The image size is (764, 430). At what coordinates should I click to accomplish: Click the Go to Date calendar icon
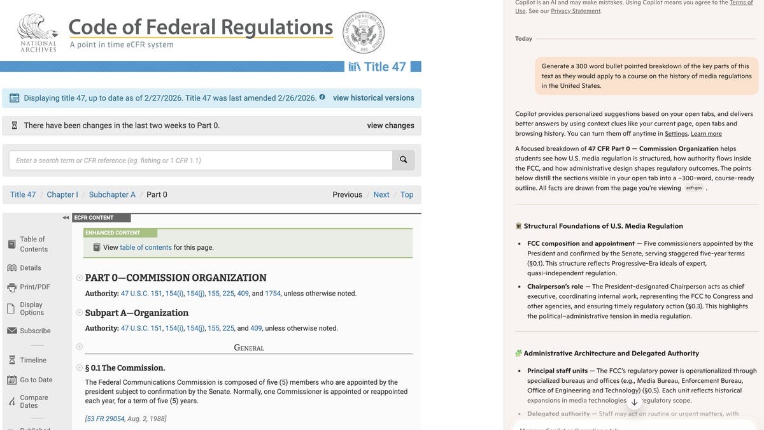tap(11, 380)
